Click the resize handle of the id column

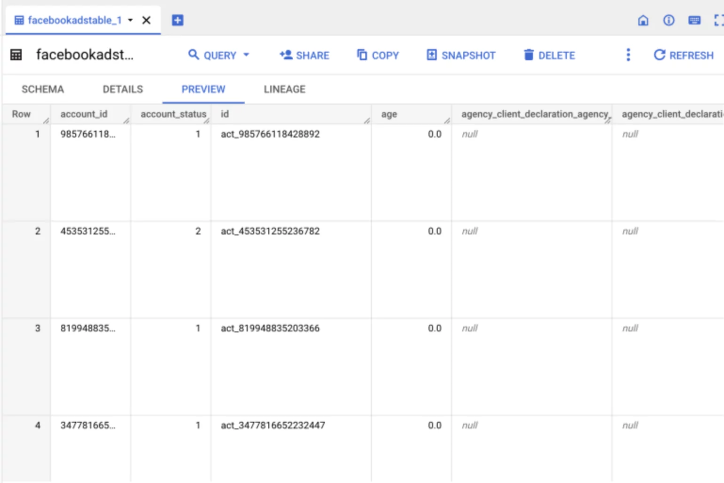pyautogui.click(x=367, y=121)
